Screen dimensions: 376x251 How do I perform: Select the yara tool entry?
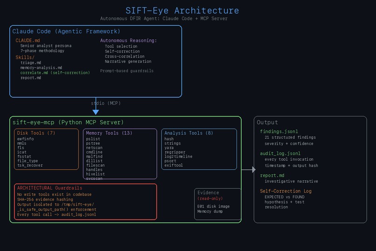pos(169,148)
